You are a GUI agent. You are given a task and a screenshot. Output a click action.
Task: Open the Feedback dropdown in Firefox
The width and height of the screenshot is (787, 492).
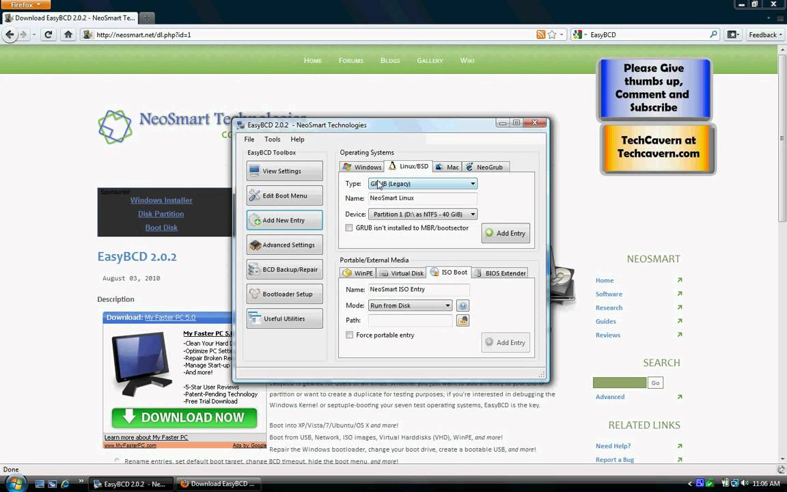click(765, 35)
